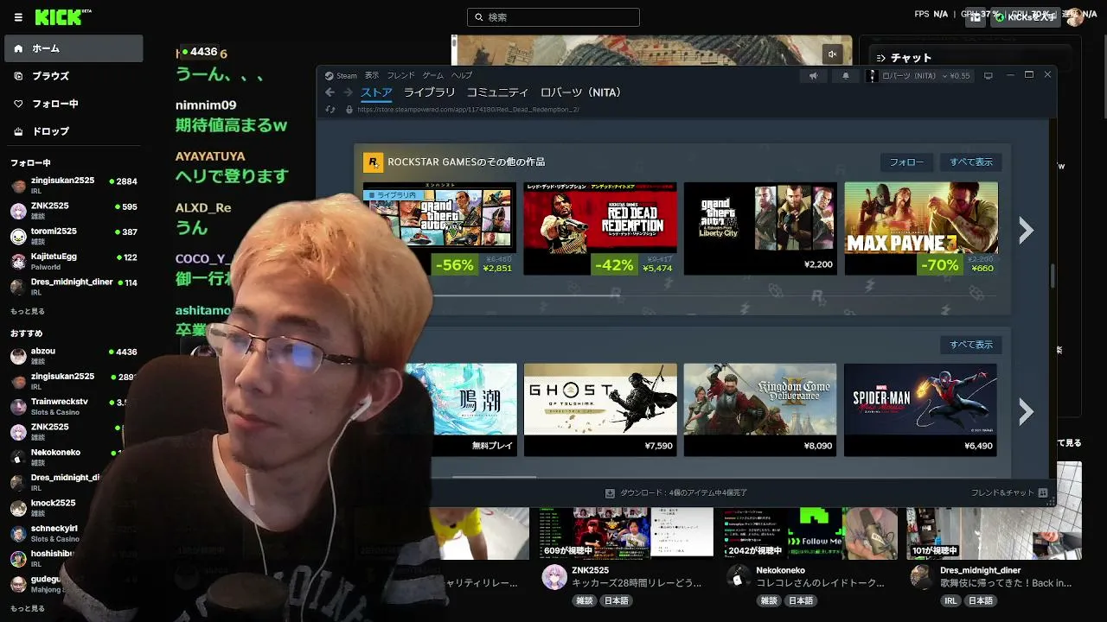Go forward in the Steam browser
This screenshot has width=1107, height=622.
pos(348,92)
